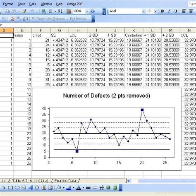Open the Adobe PDF menu

(75, 4)
